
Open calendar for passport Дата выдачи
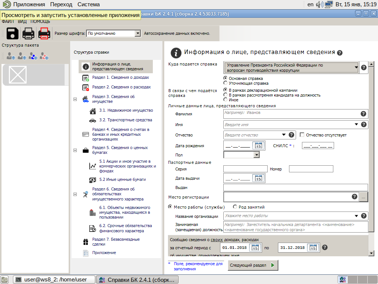point(258,178)
